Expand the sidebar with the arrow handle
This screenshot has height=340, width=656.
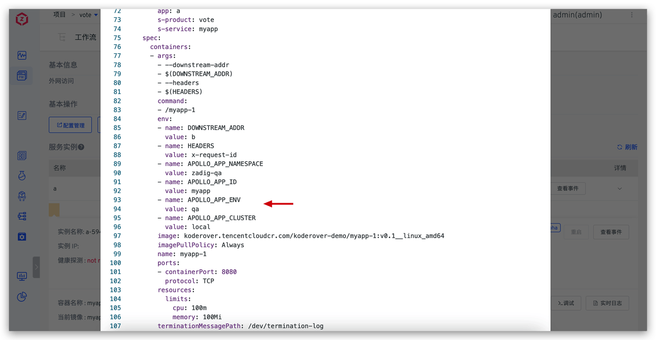click(36, 267)
